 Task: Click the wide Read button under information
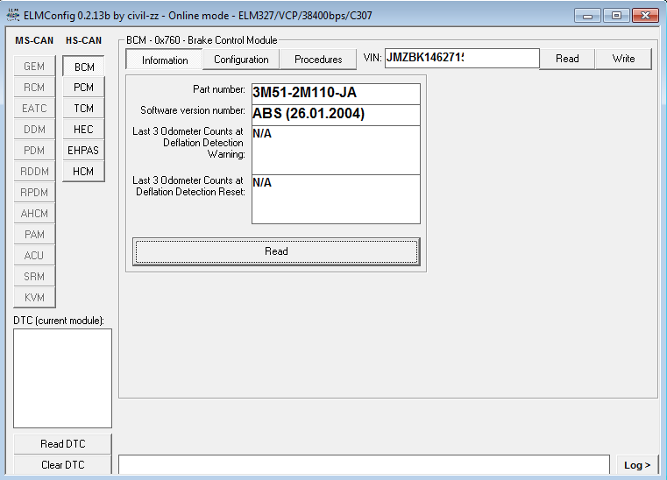276,251
